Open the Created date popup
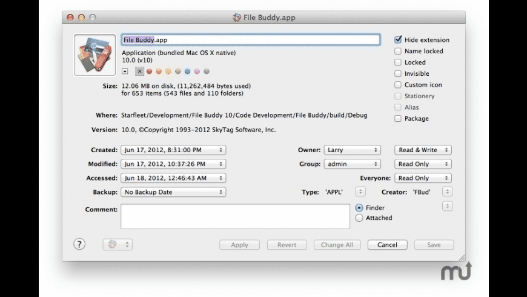This screenshot has height=297, width=527. pyautogui.click(x=173, y=150)
